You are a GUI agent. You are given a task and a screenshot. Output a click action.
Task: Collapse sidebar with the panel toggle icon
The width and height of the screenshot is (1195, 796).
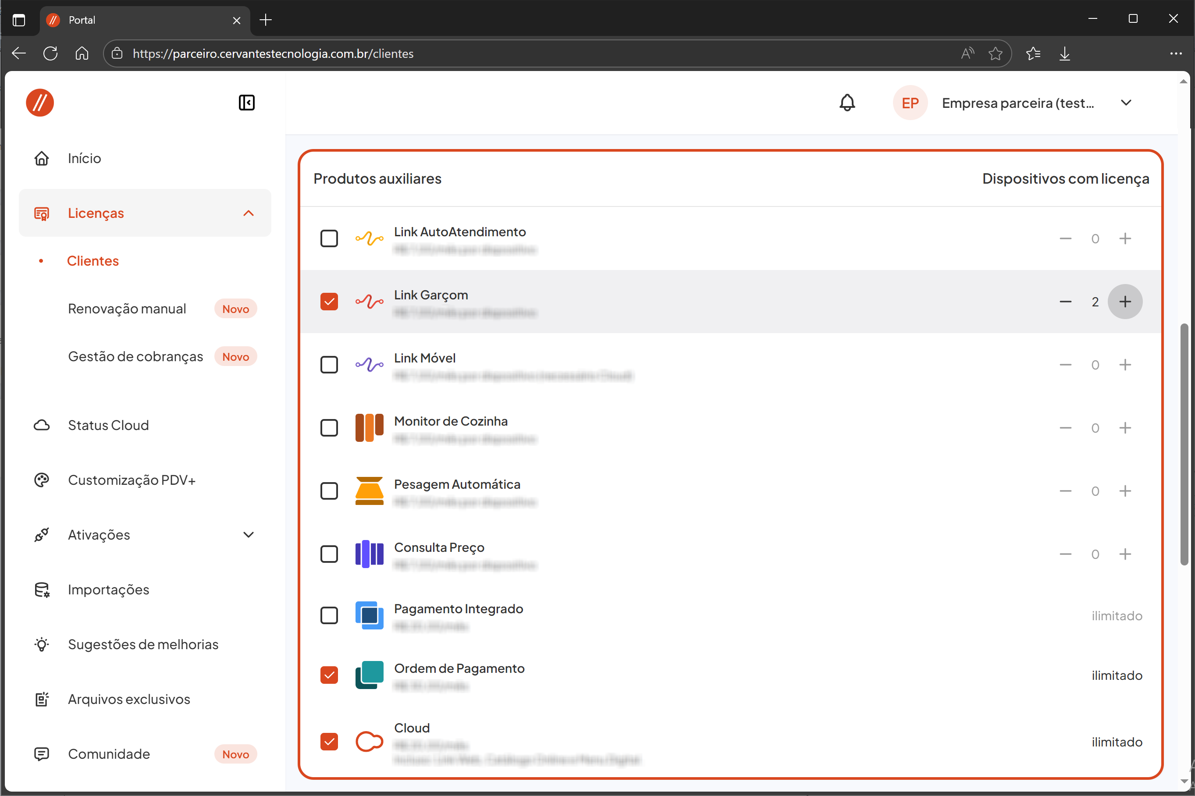point(247,103)
